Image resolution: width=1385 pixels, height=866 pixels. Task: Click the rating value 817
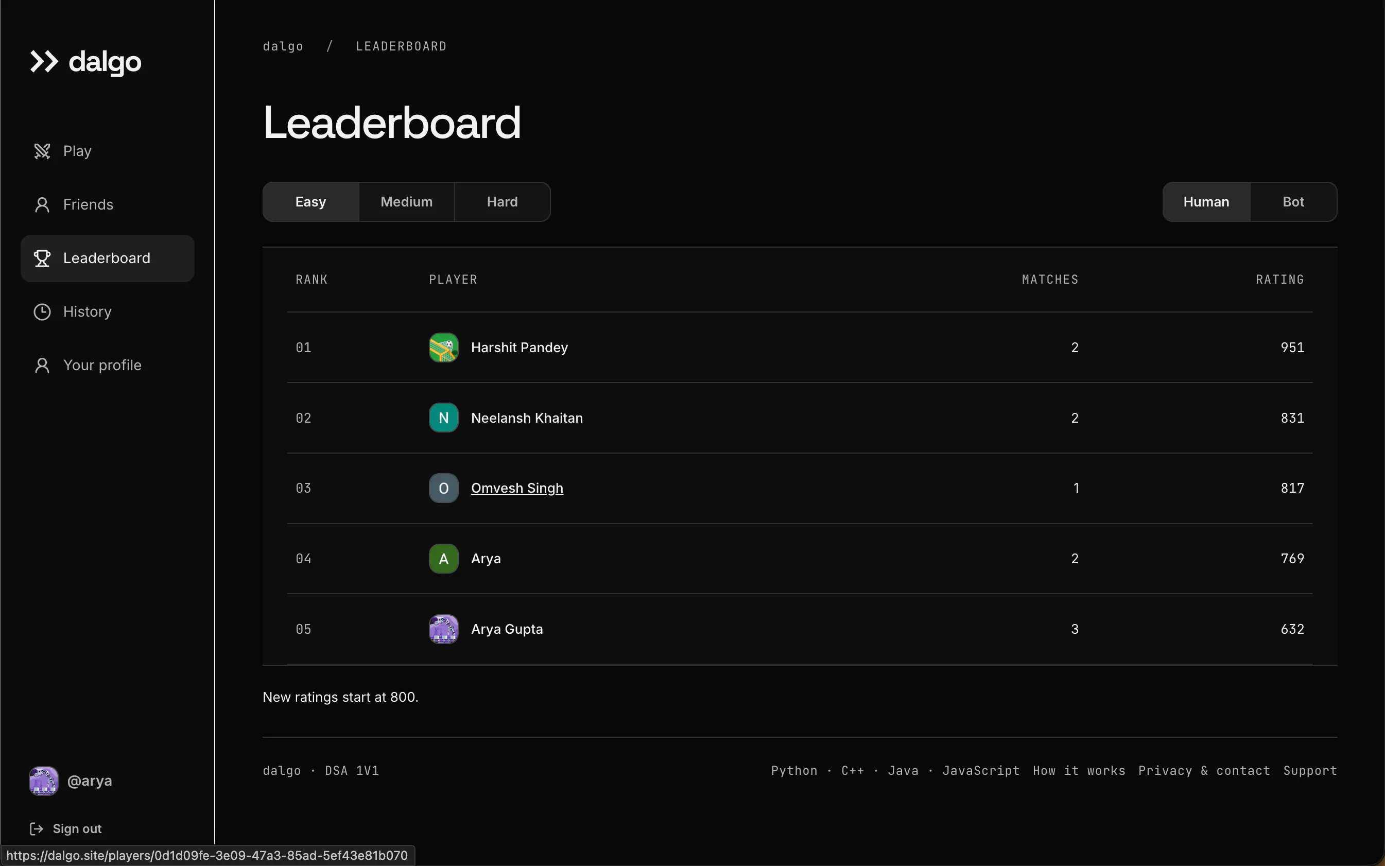tap(1292, 488)
